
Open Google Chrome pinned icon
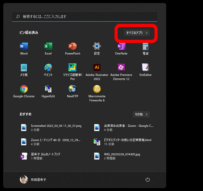tap(24, 89)
